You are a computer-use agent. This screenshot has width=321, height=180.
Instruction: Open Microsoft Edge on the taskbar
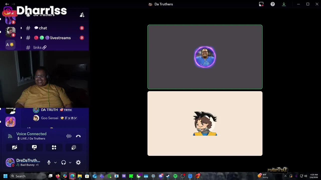[x=72, y=176]
